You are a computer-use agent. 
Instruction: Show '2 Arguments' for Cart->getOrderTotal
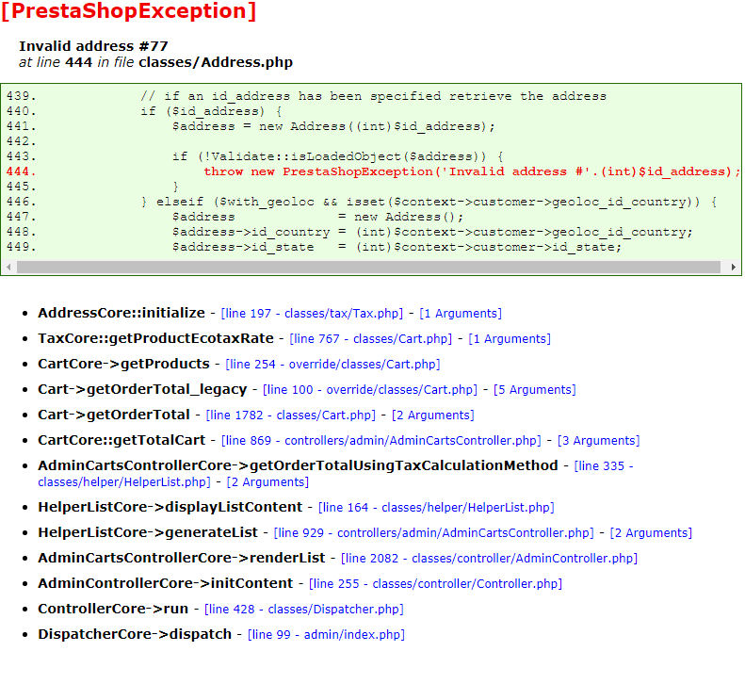click(x=433, y=415)
